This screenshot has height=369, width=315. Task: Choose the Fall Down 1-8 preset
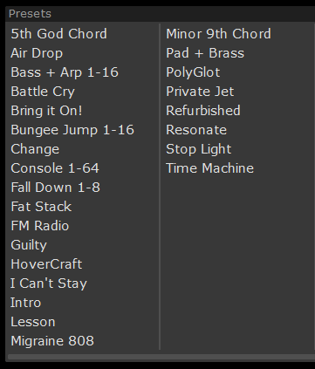click(x=56, y=188)
